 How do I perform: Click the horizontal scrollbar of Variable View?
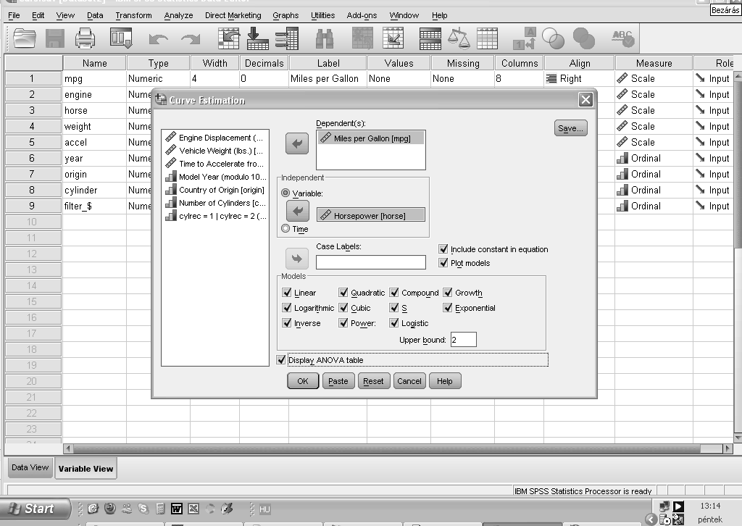click(x=398, y=448)
